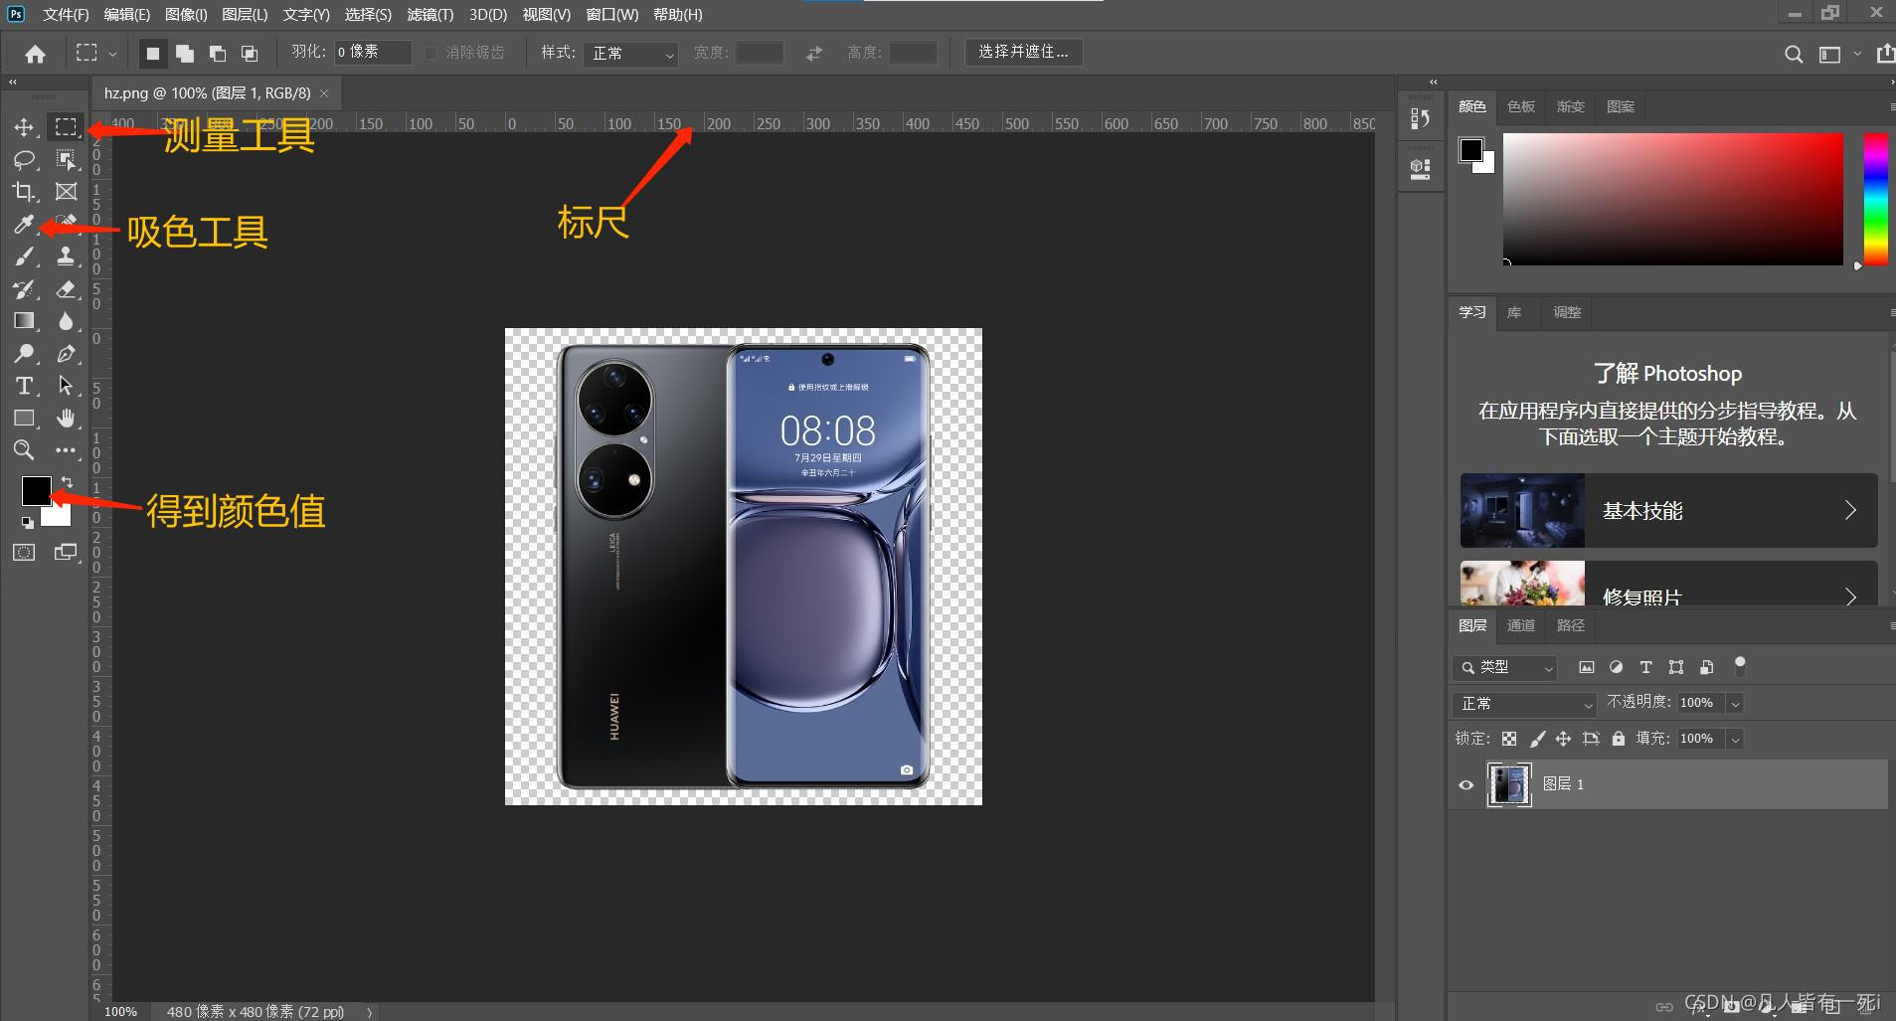Screen dimensions: 1896x1021
Task: Select the Rectangle shape tool
Action: [x=24, y=418]
